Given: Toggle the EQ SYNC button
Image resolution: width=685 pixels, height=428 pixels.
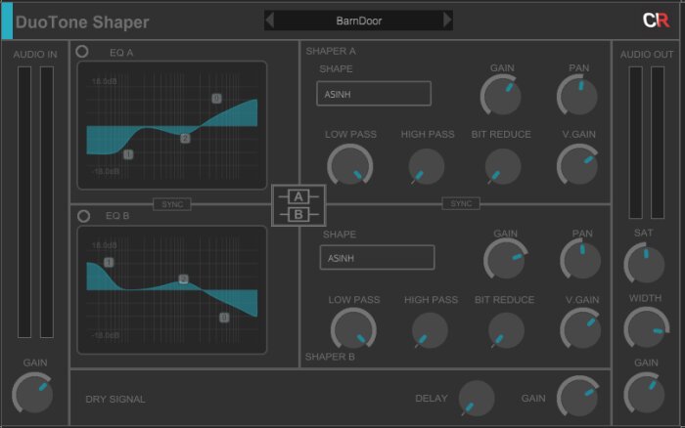Looking at the screenshot, I should pos(172,204).
